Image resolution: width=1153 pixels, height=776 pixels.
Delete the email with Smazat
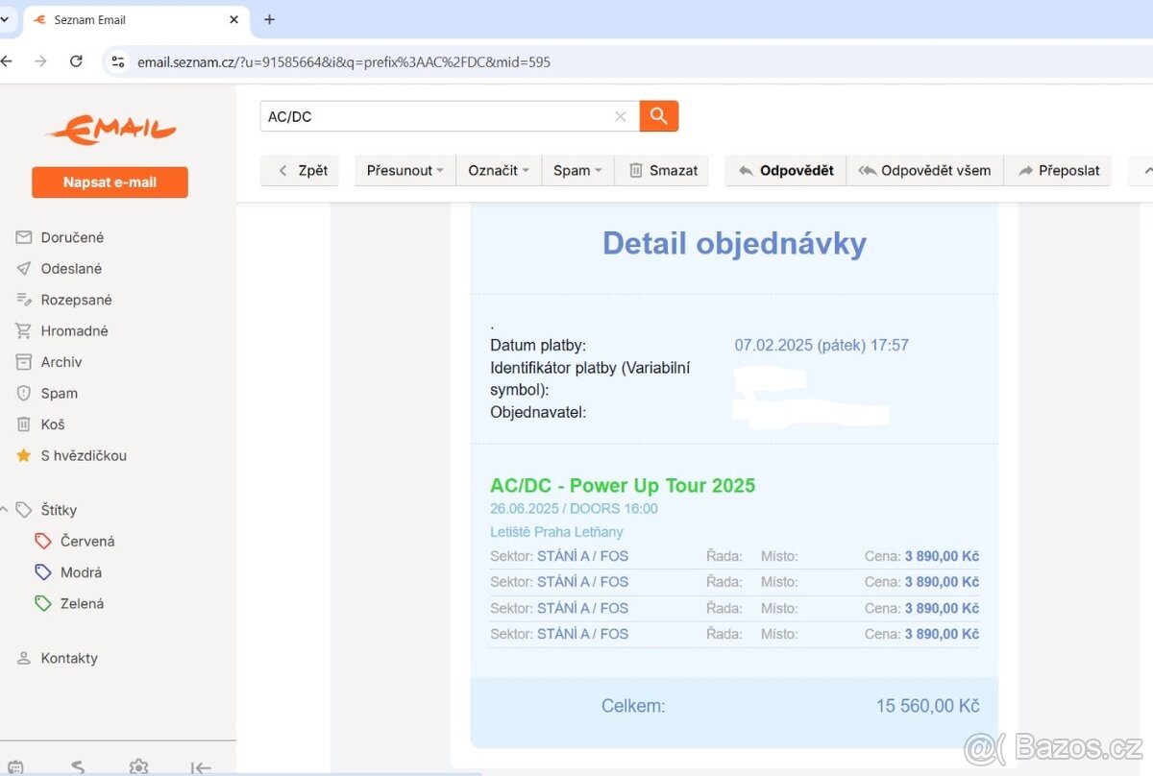coord(663,170)
